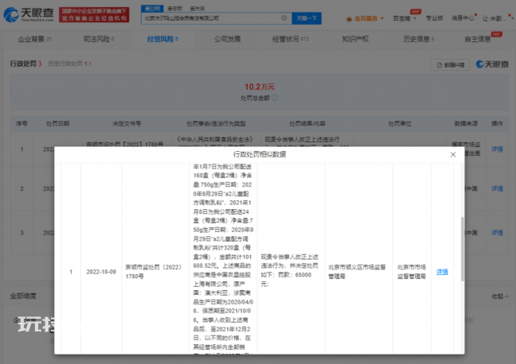516x364 pixels.
Task: Click the Tianyancha logo
Action: pyautogui.click(x=29, y=14)
